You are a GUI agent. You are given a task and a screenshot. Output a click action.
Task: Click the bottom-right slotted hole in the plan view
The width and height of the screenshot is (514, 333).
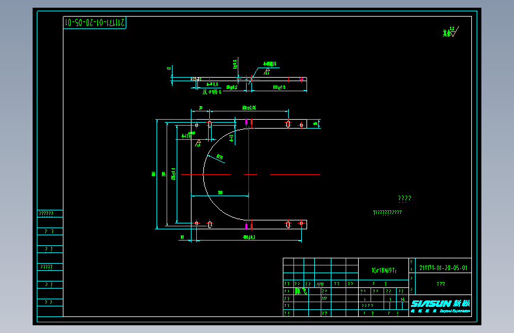[x=288, y=225]
